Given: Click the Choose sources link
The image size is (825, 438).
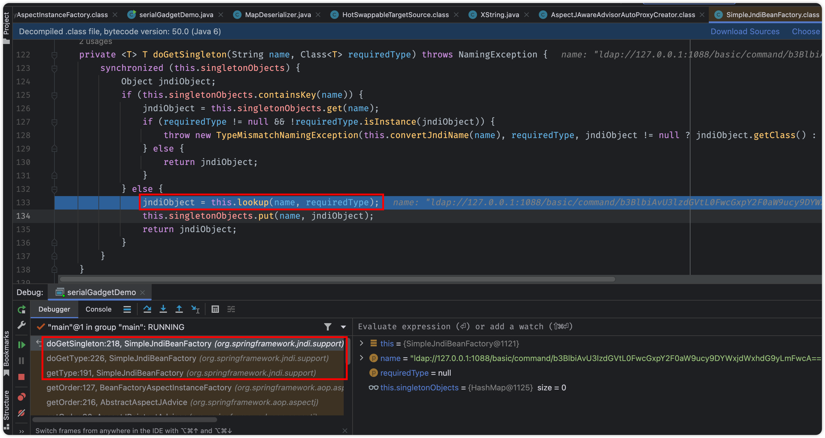Looking at the screenshot, I should click(806, 31).
